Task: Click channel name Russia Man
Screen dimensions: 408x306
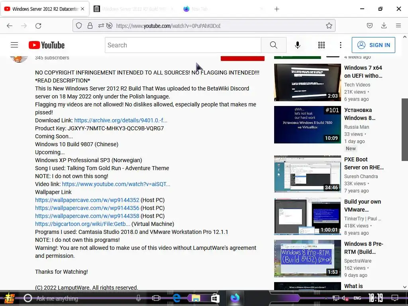Action: coord(357,127)
